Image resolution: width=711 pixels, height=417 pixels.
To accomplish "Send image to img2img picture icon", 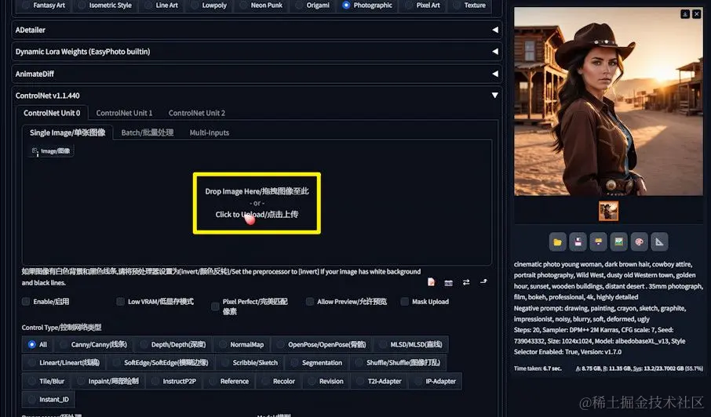I will coord(618,241).
